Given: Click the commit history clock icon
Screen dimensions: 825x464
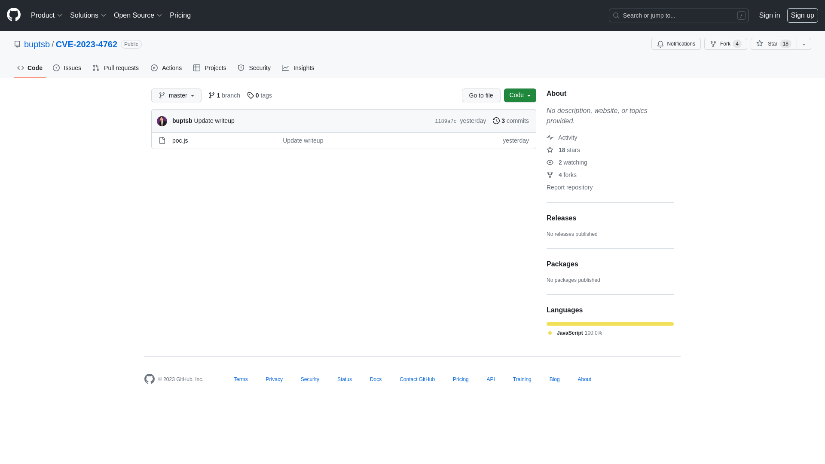Looking at the screenshot, I should point(496,121).
